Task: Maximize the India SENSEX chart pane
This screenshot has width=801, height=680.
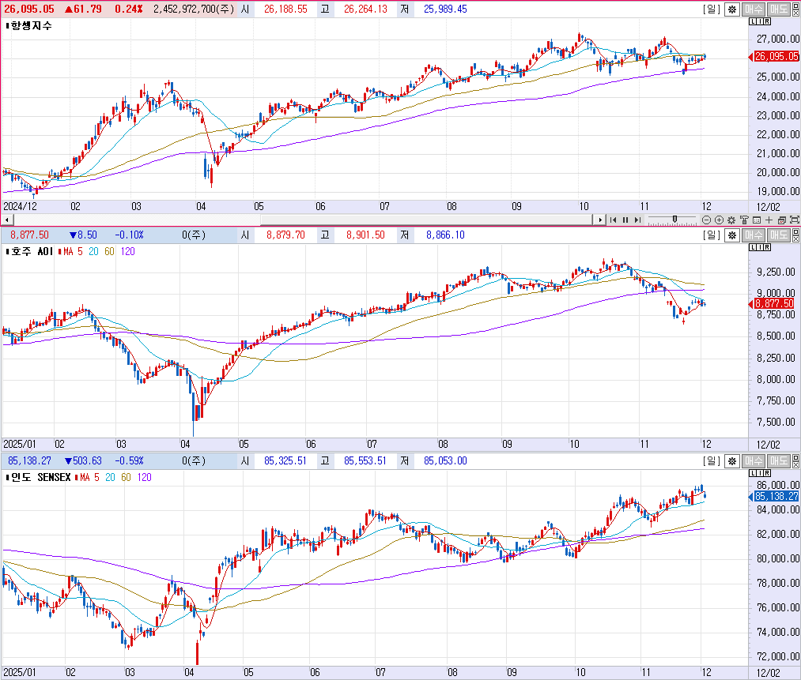Action: coord(796,457)
